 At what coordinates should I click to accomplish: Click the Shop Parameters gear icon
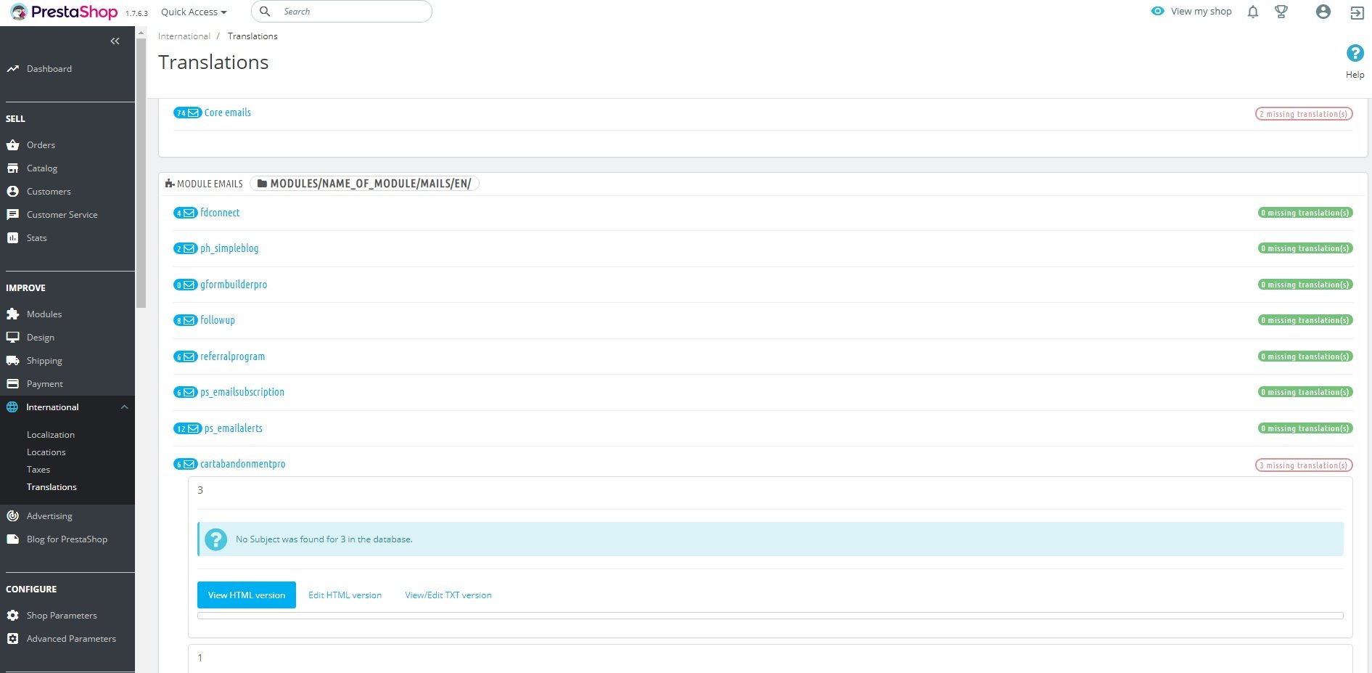coord(12,616)
